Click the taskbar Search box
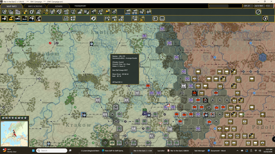 click(x=52, y=151)
